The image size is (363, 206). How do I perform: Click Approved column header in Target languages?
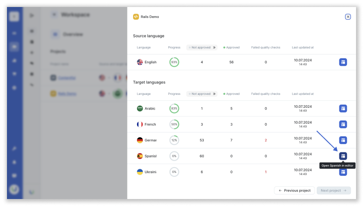[x=232, y=94]
